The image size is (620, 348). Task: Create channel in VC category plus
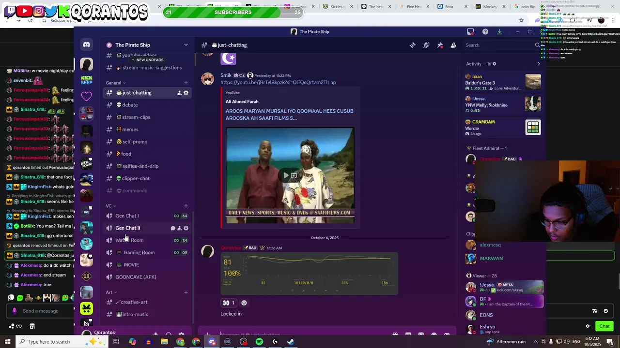(186, 206)
